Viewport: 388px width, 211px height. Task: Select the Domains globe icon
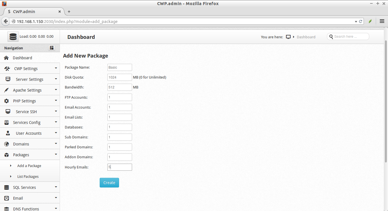(x=7, y=144)
